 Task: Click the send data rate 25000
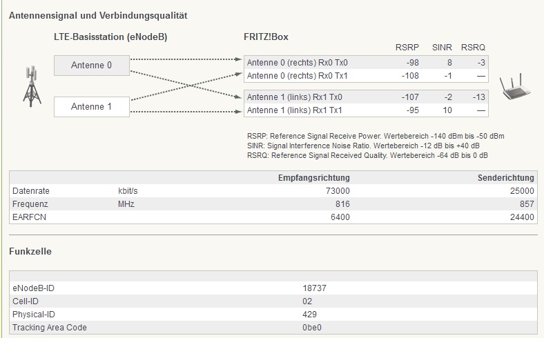pyautogui.click(x=522, y=191)
